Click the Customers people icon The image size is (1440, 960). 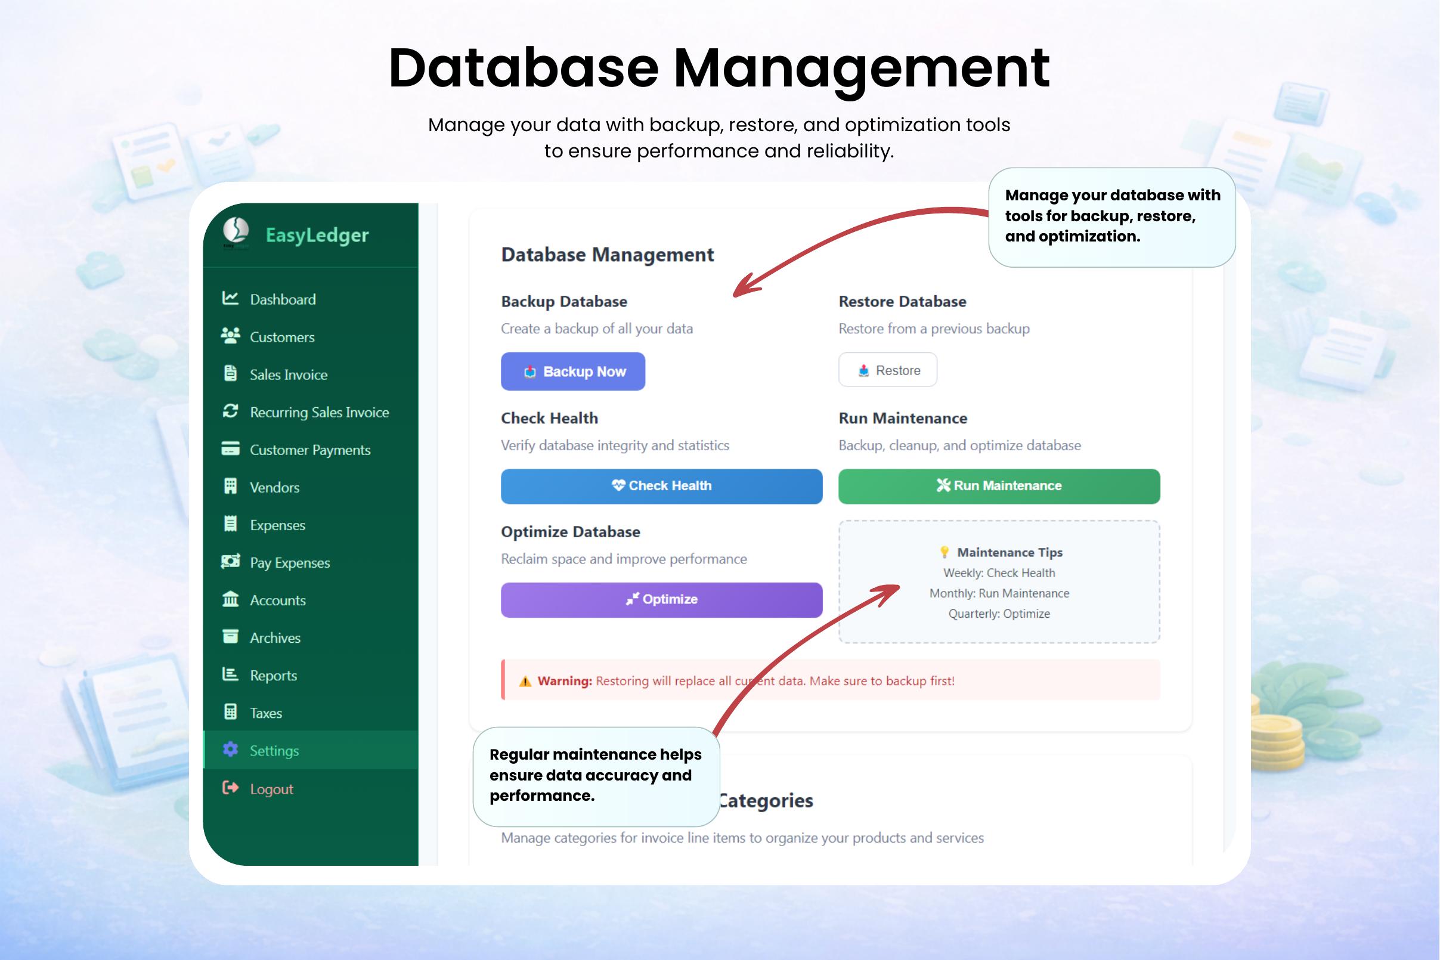[x=230, y=336]
